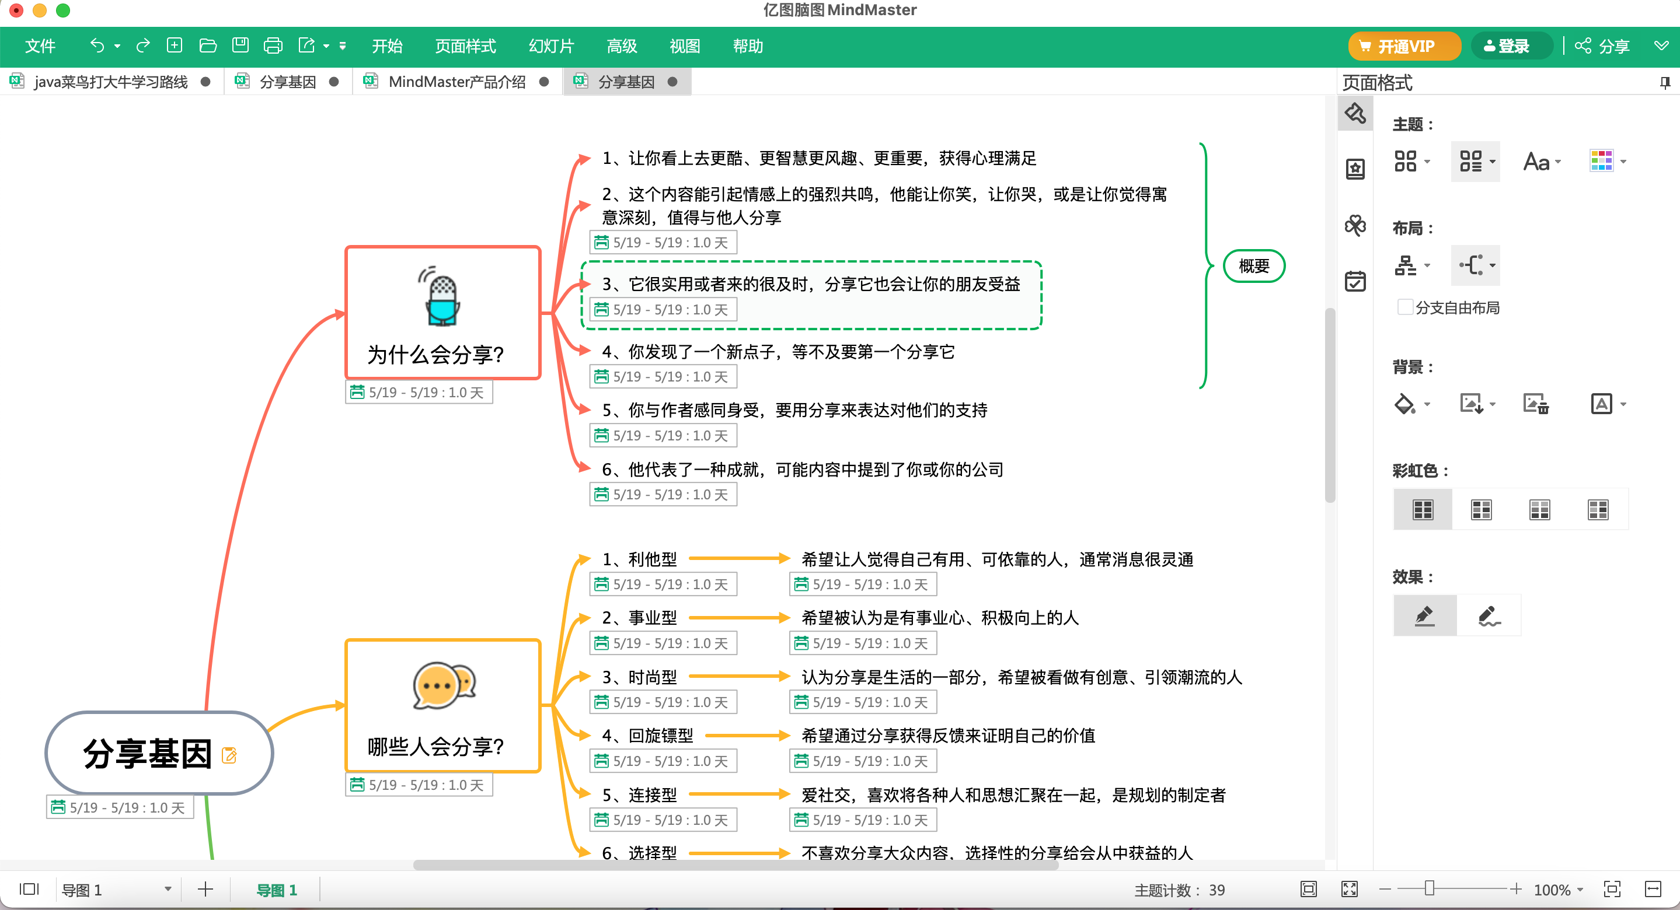Image resolution: width=1680 pixels, height=910 pixels.
Task: Click the undo arrow icon
Action: 97,45
